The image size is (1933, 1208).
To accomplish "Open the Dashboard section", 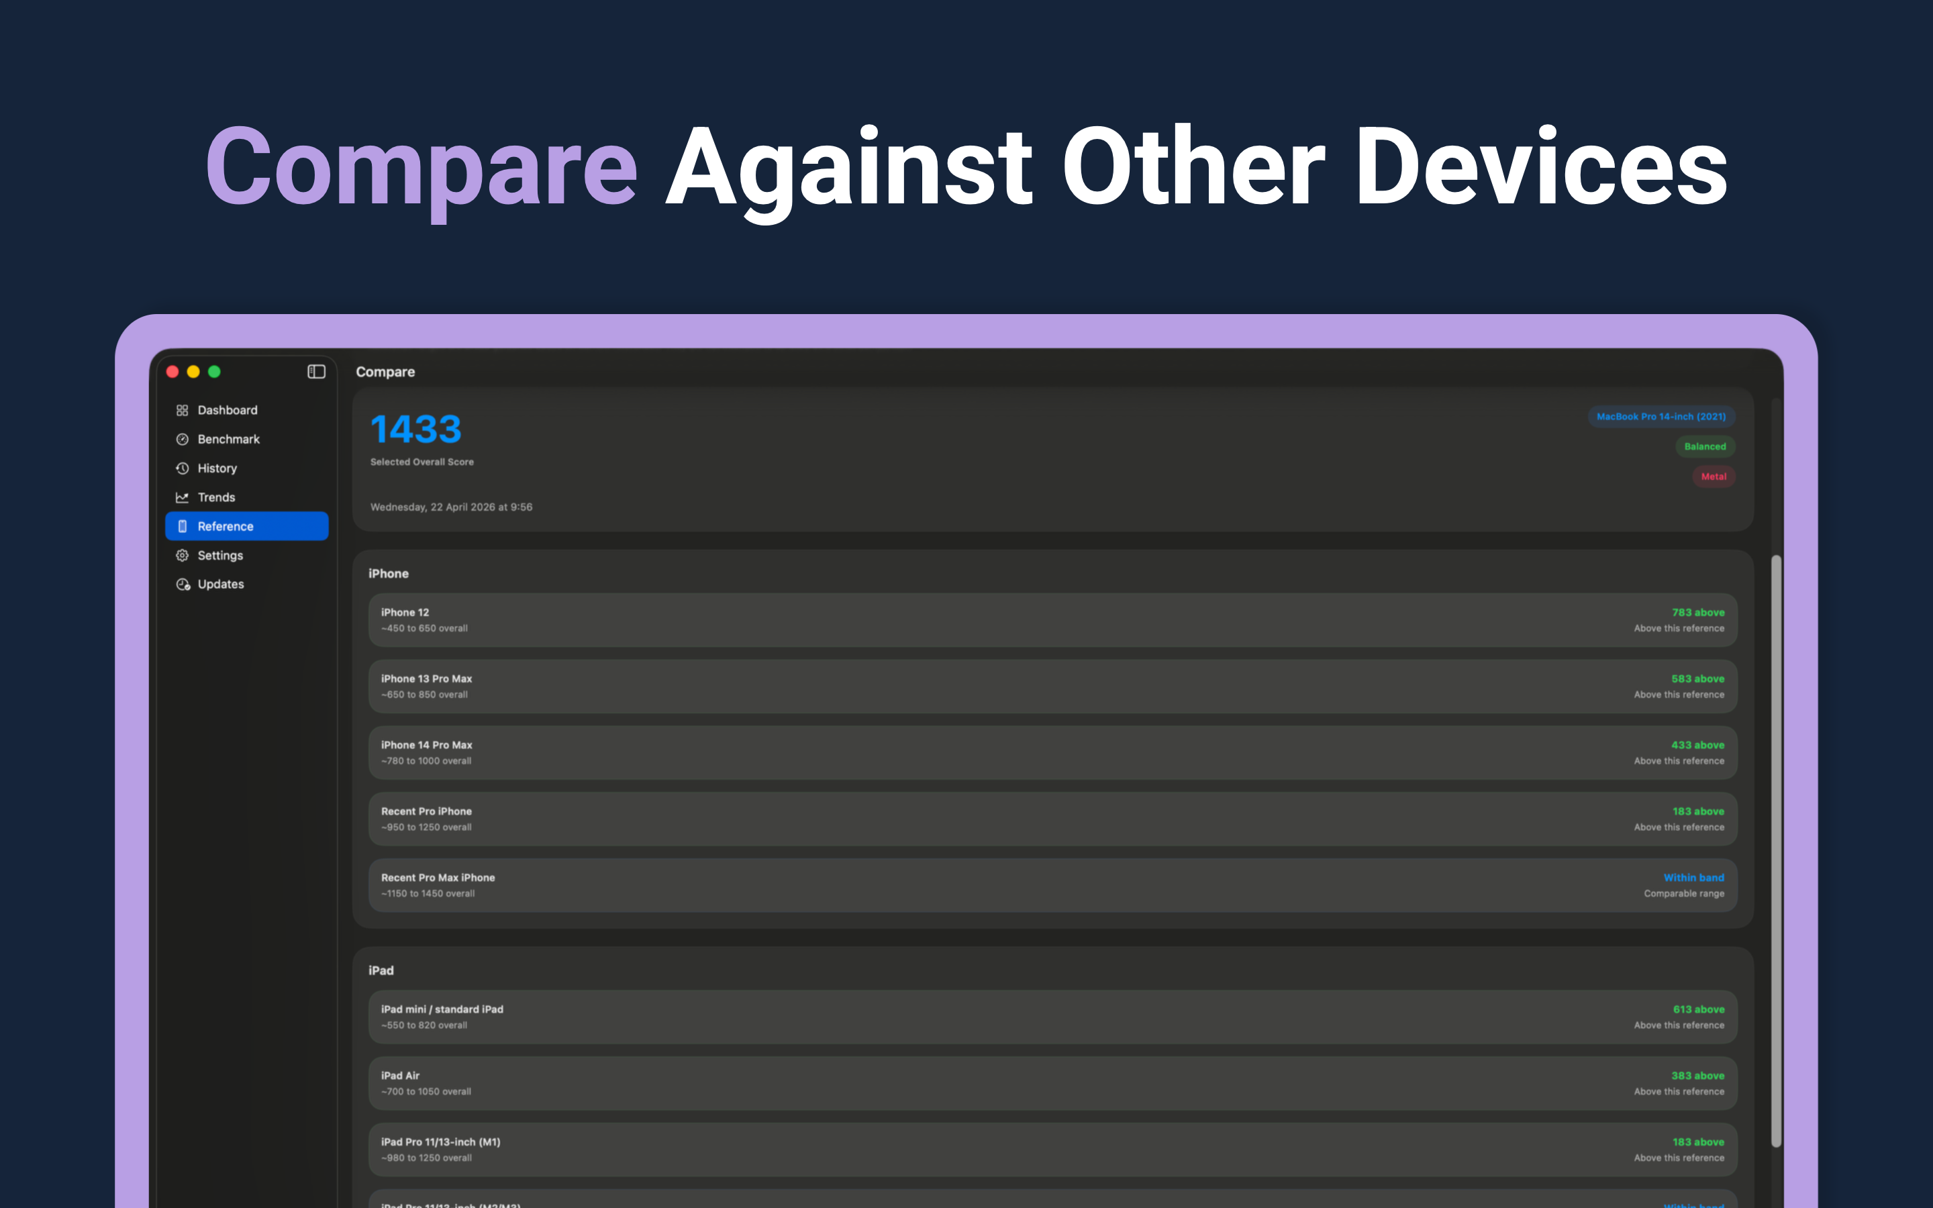I will (247, 410).
